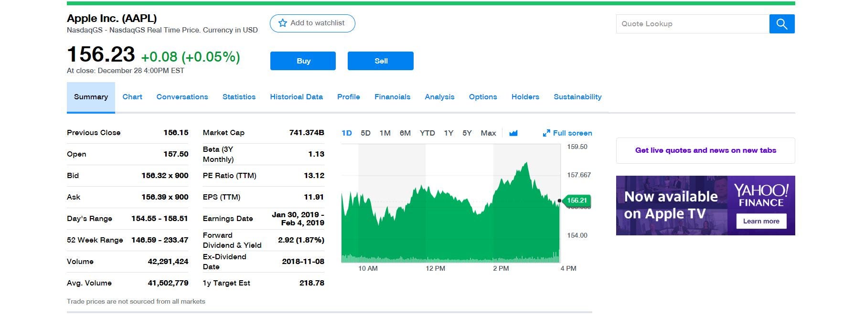The height and width of the screenshot is (317, 854).
Task: Click the large 156.23 price
Action: click(x=101, y=54)
